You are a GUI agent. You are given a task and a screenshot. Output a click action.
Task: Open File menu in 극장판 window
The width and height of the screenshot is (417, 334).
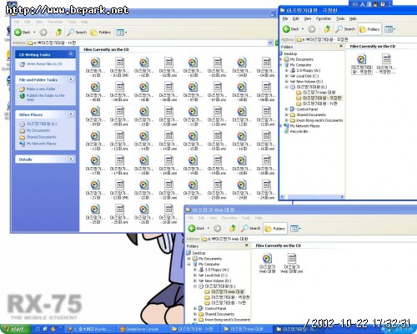click(285, 18)
